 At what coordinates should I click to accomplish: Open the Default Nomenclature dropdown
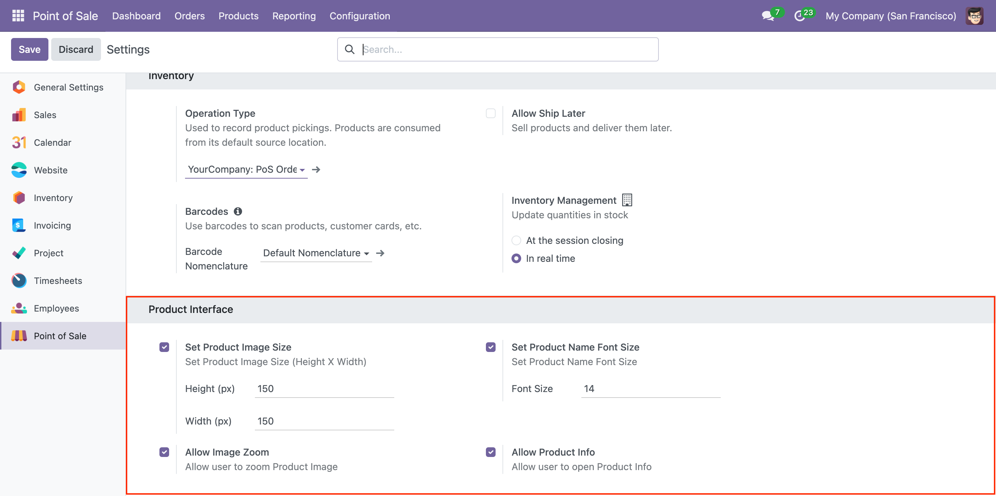(x=315, y=253)
